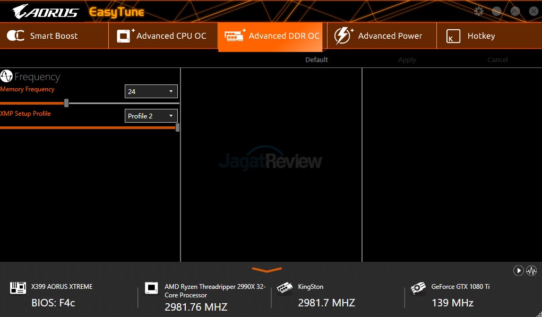Open the Advanced CPU OC tab
Viewport: 542px width, 317px height.
pyautogui.click(x=162, y=36)
